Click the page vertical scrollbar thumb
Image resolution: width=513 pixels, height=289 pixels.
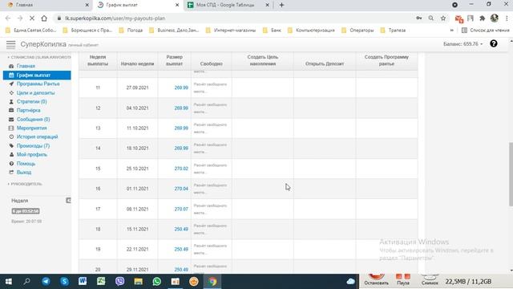[511, 174]
